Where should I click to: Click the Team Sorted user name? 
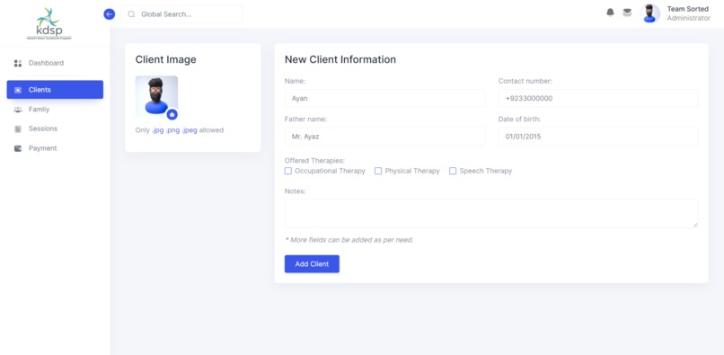[x=687, y=9]
